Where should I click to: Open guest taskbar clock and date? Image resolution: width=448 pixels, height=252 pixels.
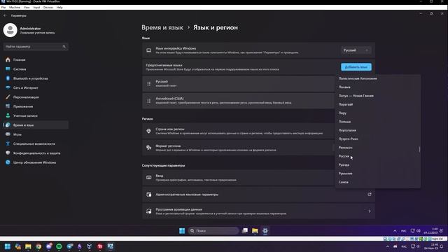point(431,231)
